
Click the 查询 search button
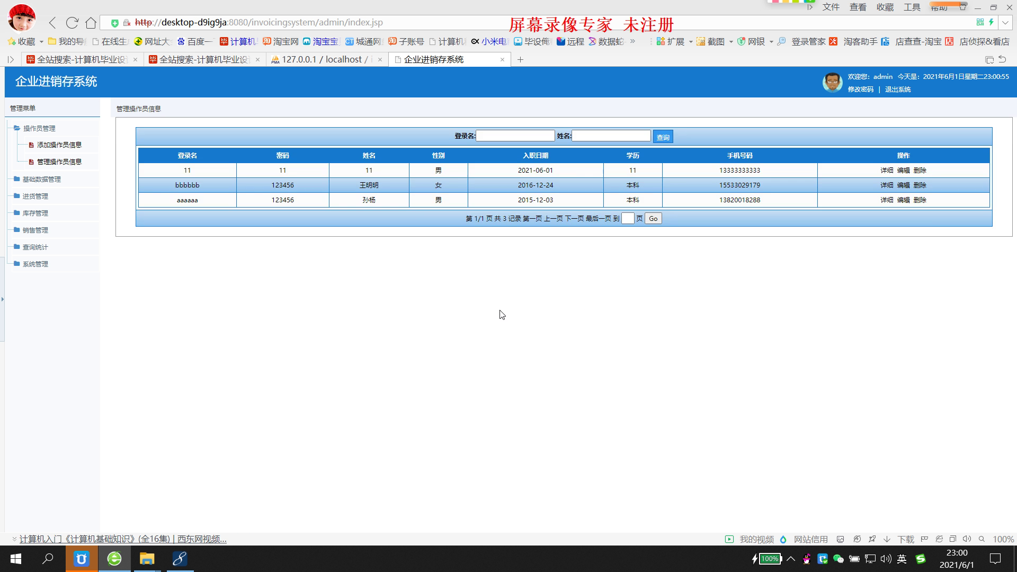663,137
